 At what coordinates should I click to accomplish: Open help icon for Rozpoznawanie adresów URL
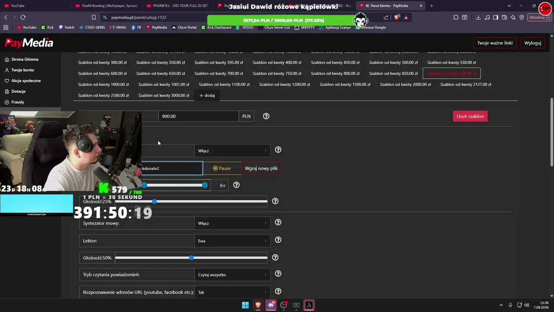[278, 292]
